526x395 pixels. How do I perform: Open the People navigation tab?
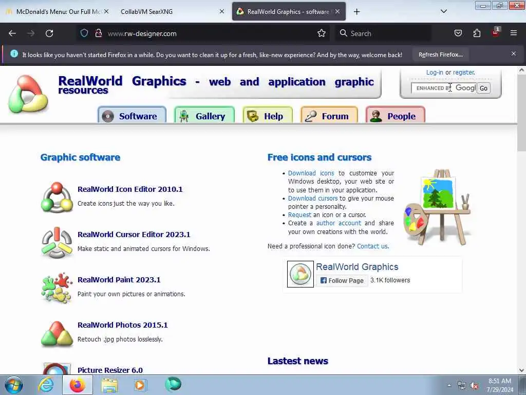tap(396, 115)
